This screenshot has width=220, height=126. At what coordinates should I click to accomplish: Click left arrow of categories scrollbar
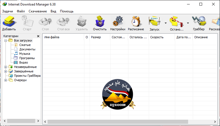click(x=5, y=121)
